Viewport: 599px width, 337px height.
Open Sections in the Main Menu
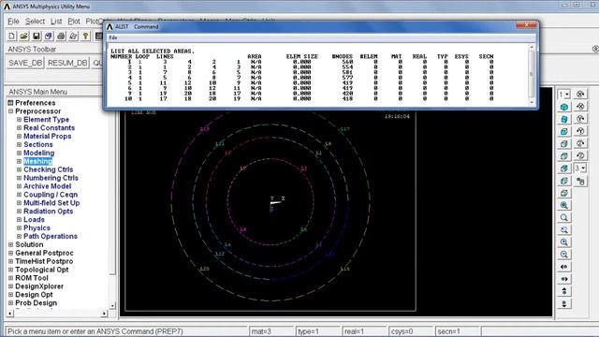[x=38, y=144]
